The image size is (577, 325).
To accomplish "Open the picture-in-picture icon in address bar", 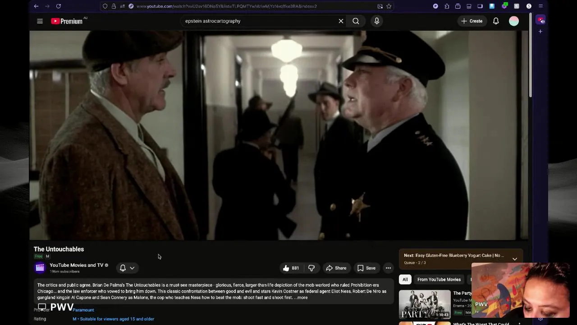I will (x=380, y=6).
